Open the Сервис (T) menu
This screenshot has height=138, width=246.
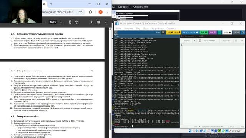click(x=124, y=7)
